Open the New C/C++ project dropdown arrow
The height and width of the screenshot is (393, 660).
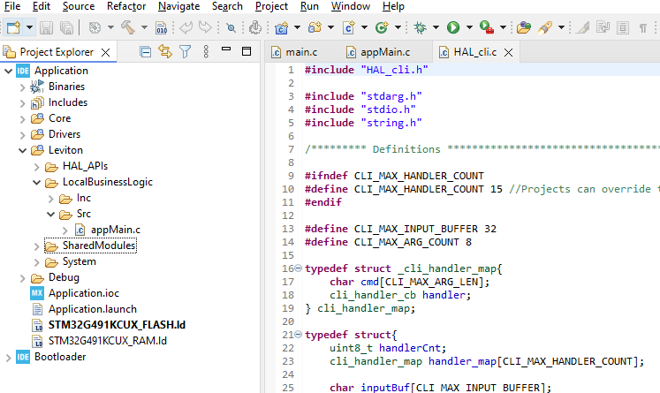pyautogui.click(x=297, y=27)
